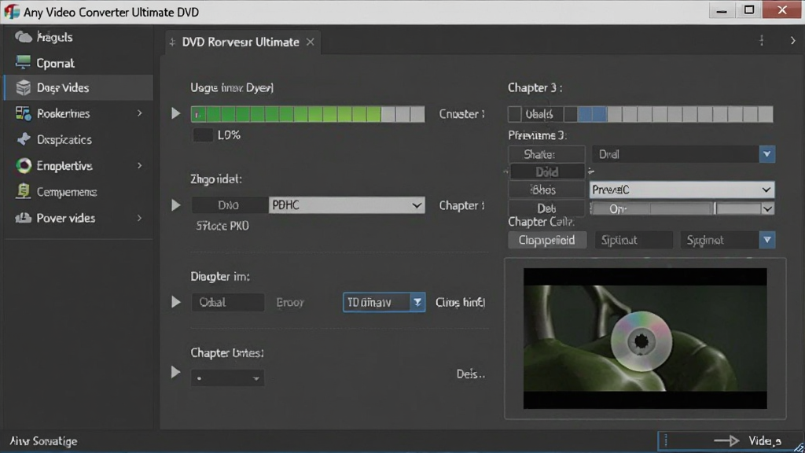Click the Shalte label cell
The height and width of the screenshot is (453, 805).
[546, 154]
